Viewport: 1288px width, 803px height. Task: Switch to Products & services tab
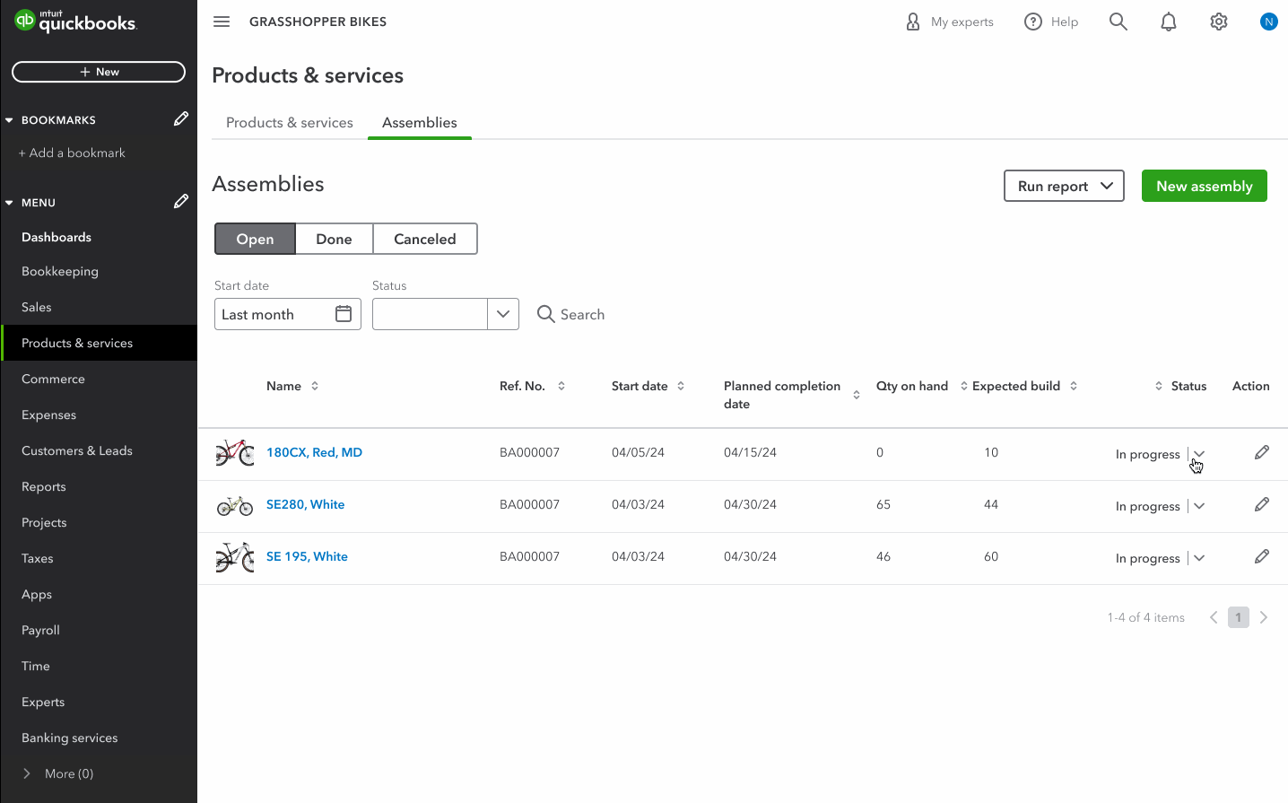(290, 122)
